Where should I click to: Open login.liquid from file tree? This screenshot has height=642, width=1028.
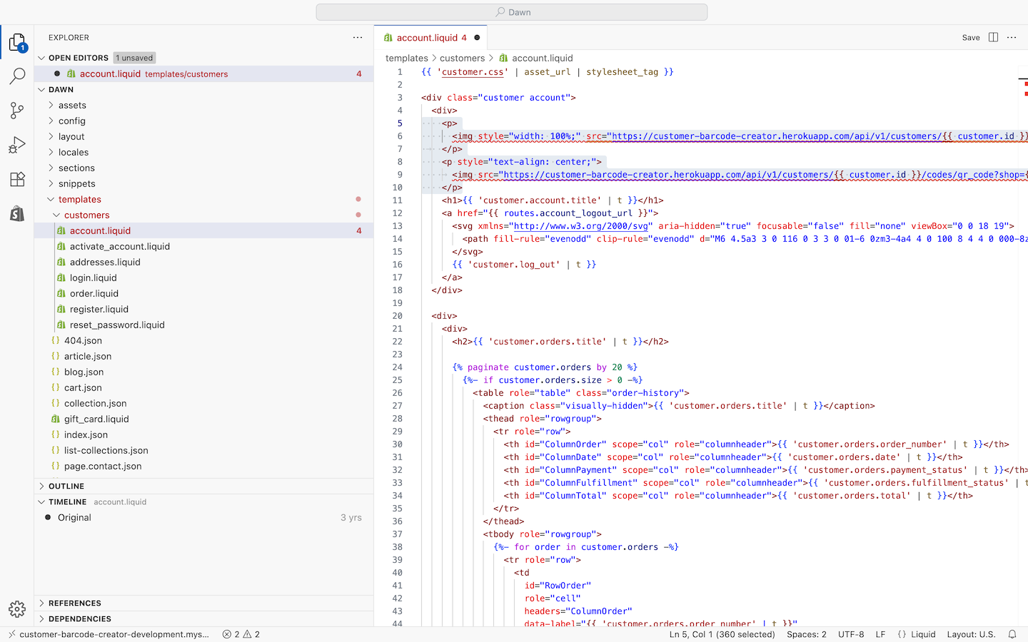[93, 278]
